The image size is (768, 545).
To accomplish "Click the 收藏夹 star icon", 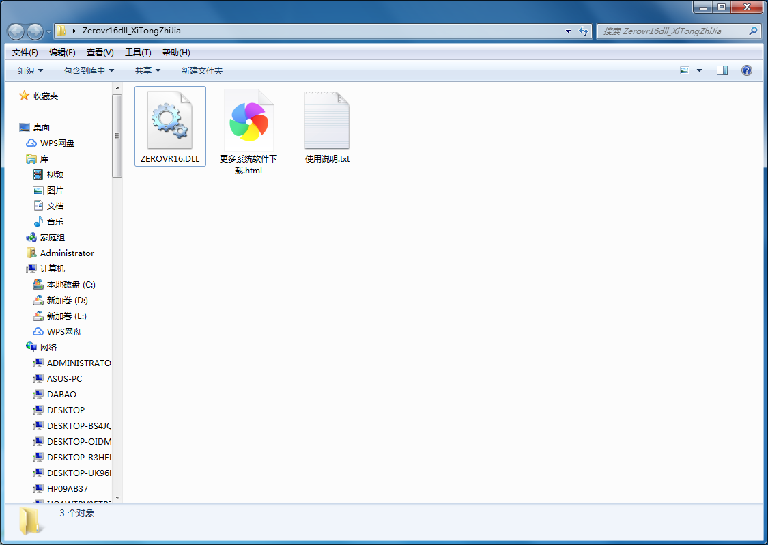I will pos(24,96).
